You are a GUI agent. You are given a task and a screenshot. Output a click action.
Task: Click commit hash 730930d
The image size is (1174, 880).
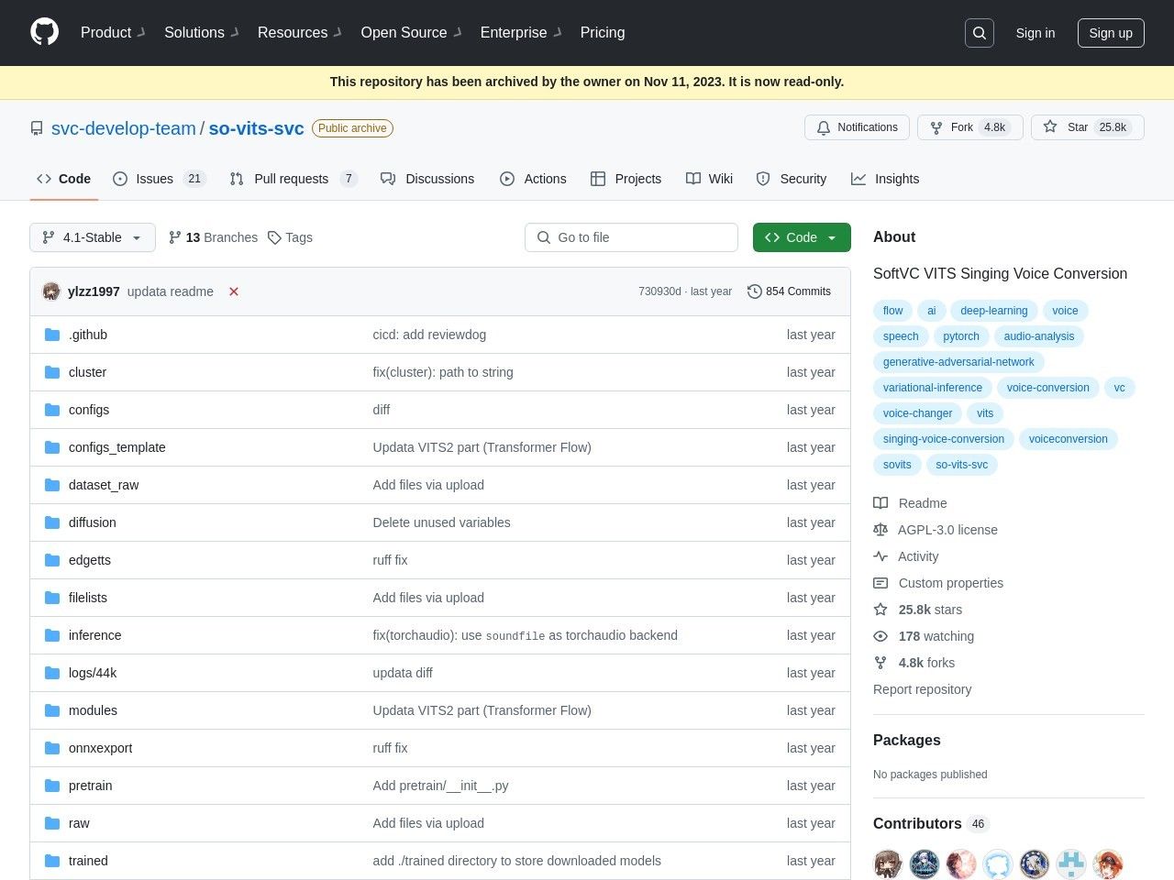659,291
